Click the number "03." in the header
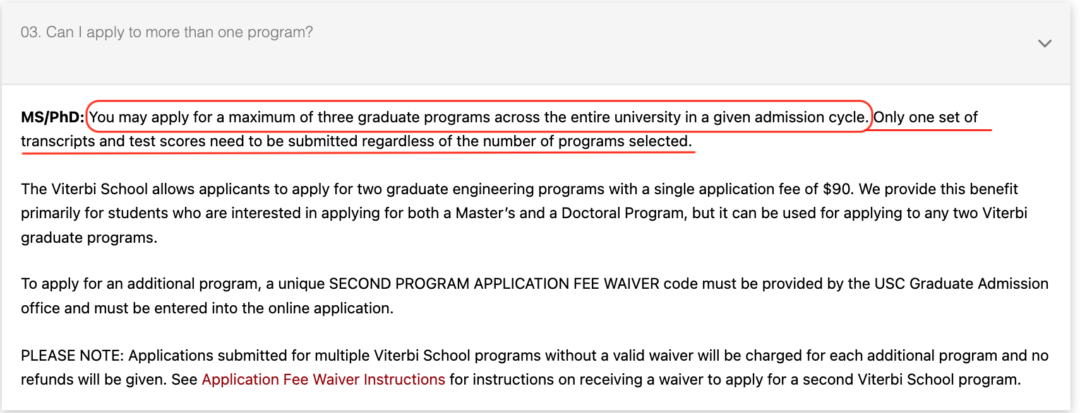 31,32
